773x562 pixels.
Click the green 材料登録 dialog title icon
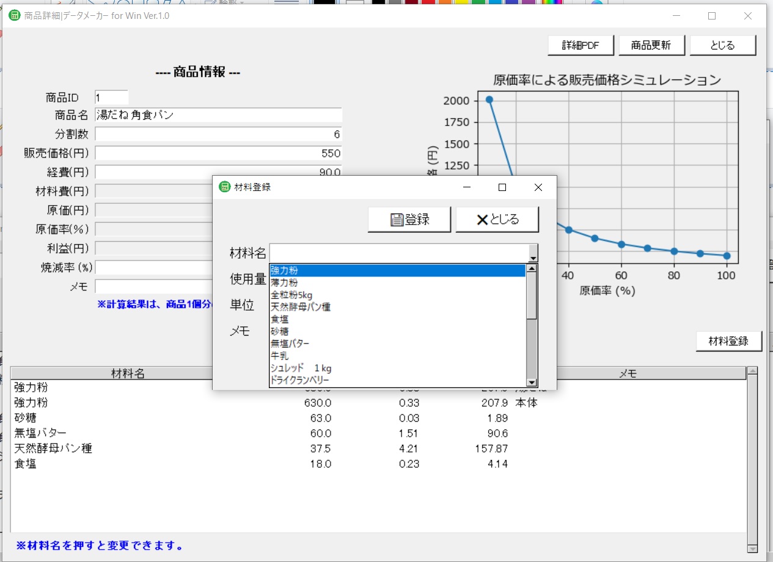coord(224,187)
